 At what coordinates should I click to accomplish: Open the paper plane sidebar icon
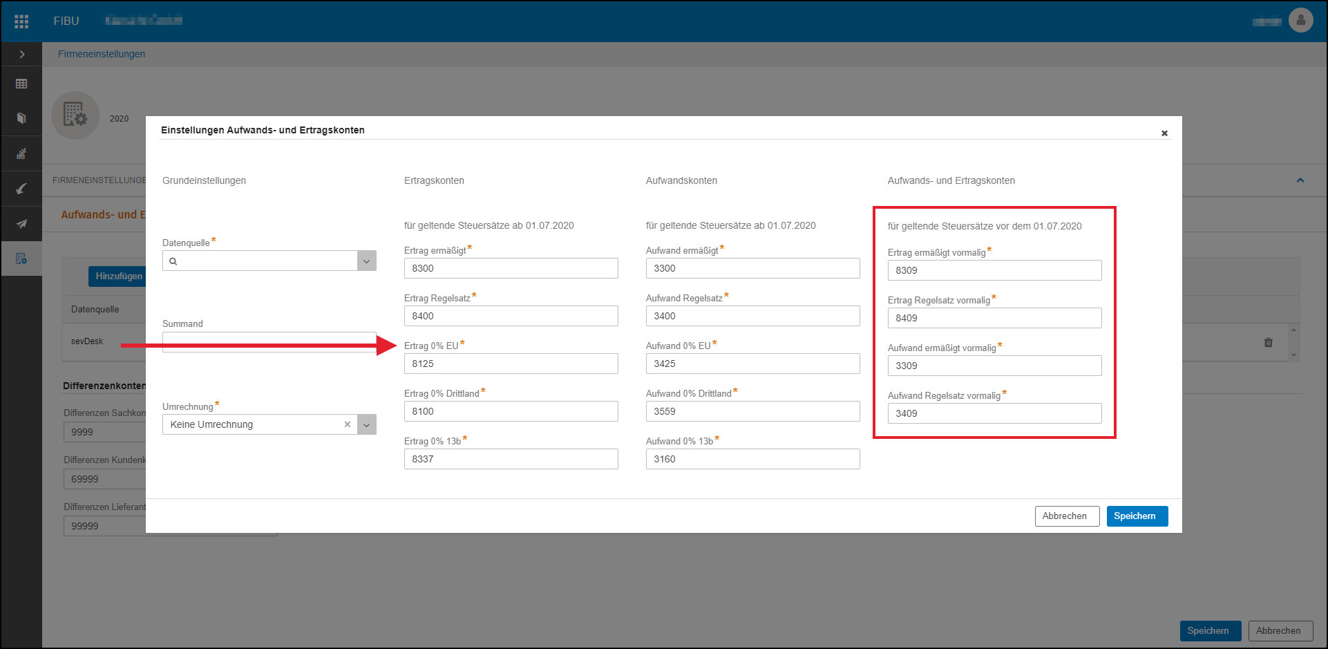pos(21,223)
